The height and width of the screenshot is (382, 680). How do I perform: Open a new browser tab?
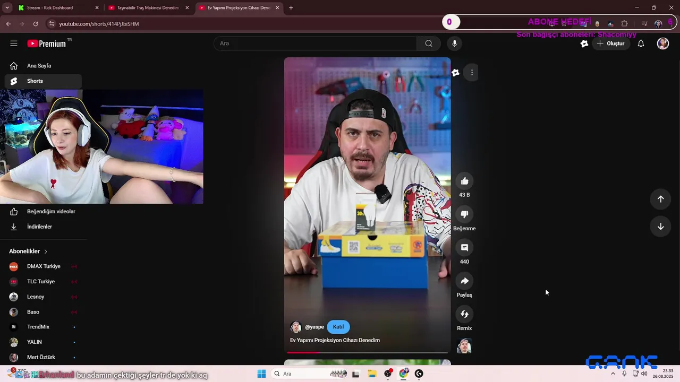(x=291, y=8)
